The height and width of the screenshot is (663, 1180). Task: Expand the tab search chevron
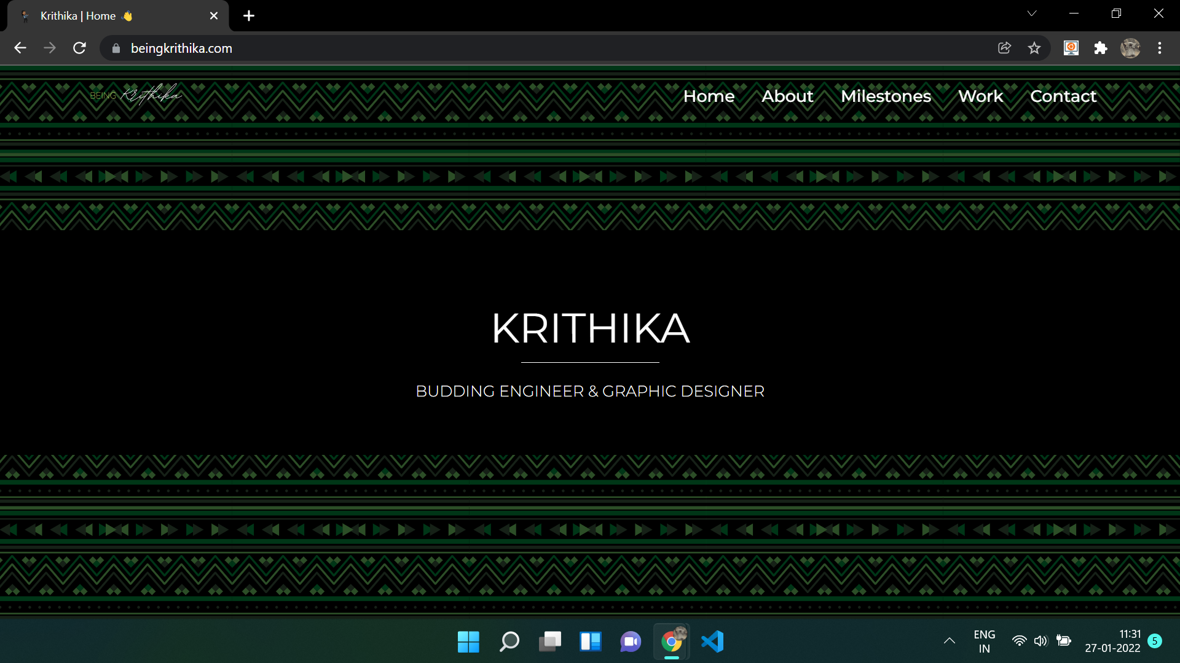tap(1032, 14)
